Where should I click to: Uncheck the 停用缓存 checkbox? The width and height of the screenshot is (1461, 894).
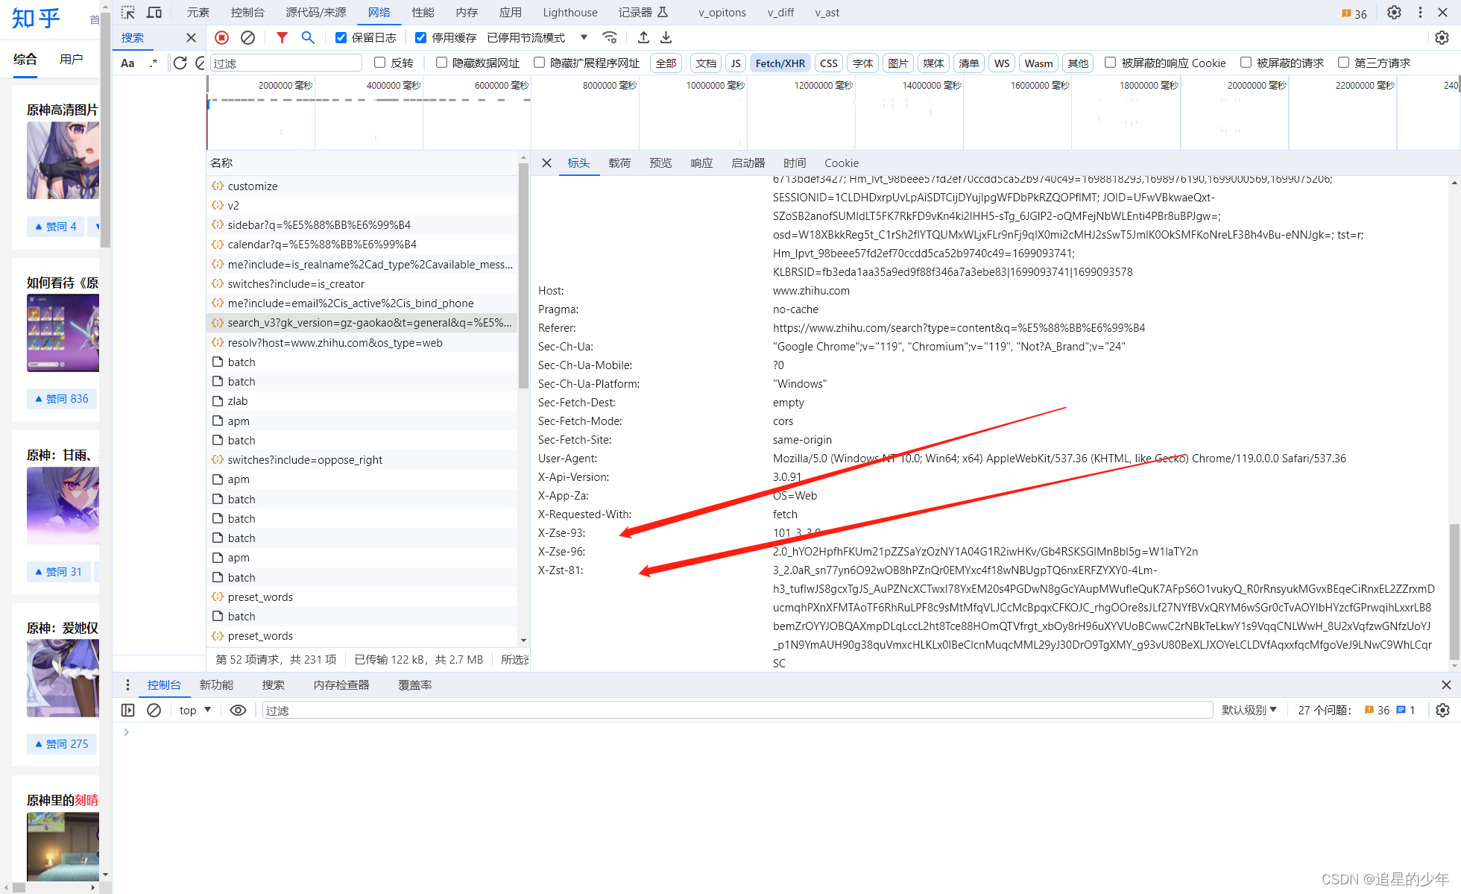[421, 37]
